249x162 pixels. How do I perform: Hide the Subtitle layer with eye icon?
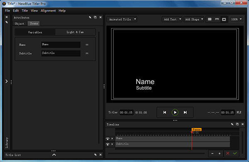coord(107,144)
